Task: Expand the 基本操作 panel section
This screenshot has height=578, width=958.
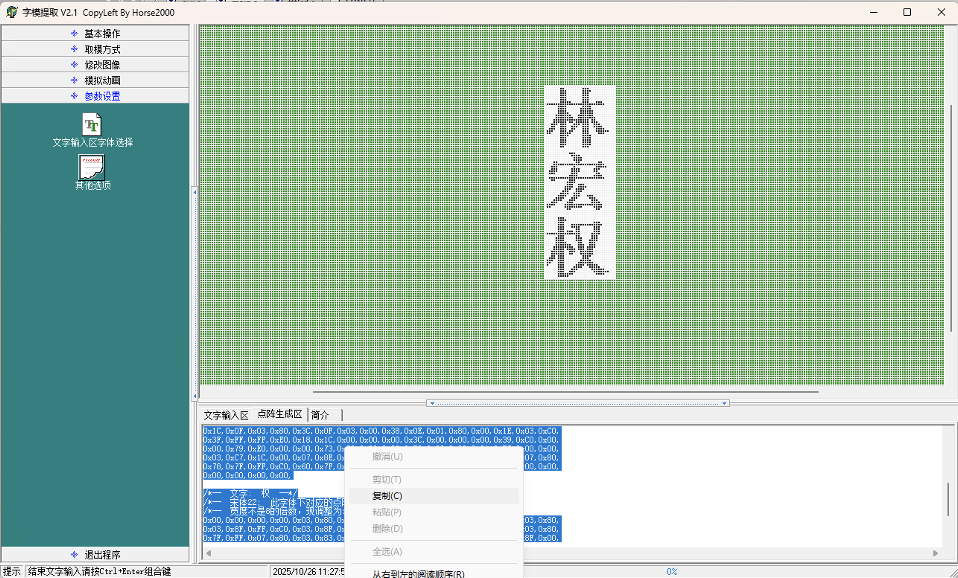Action: (x=102, y=33)
